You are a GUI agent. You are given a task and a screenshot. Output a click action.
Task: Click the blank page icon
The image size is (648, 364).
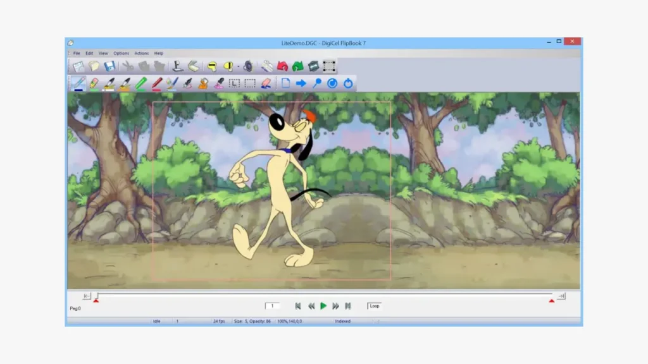(285, 83)
